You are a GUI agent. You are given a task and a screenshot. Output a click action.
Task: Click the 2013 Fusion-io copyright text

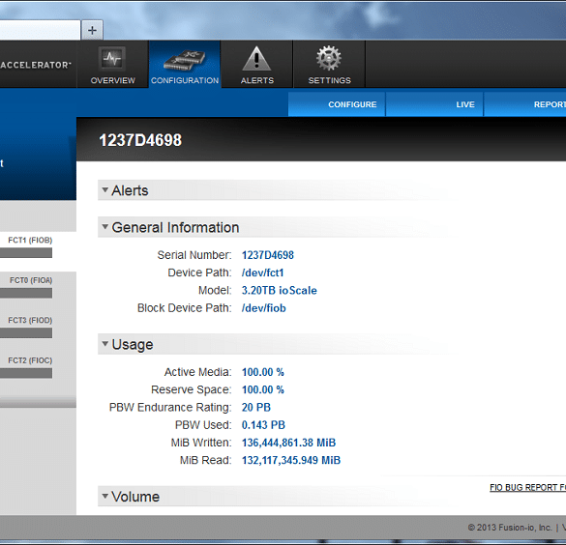(510, 528)
